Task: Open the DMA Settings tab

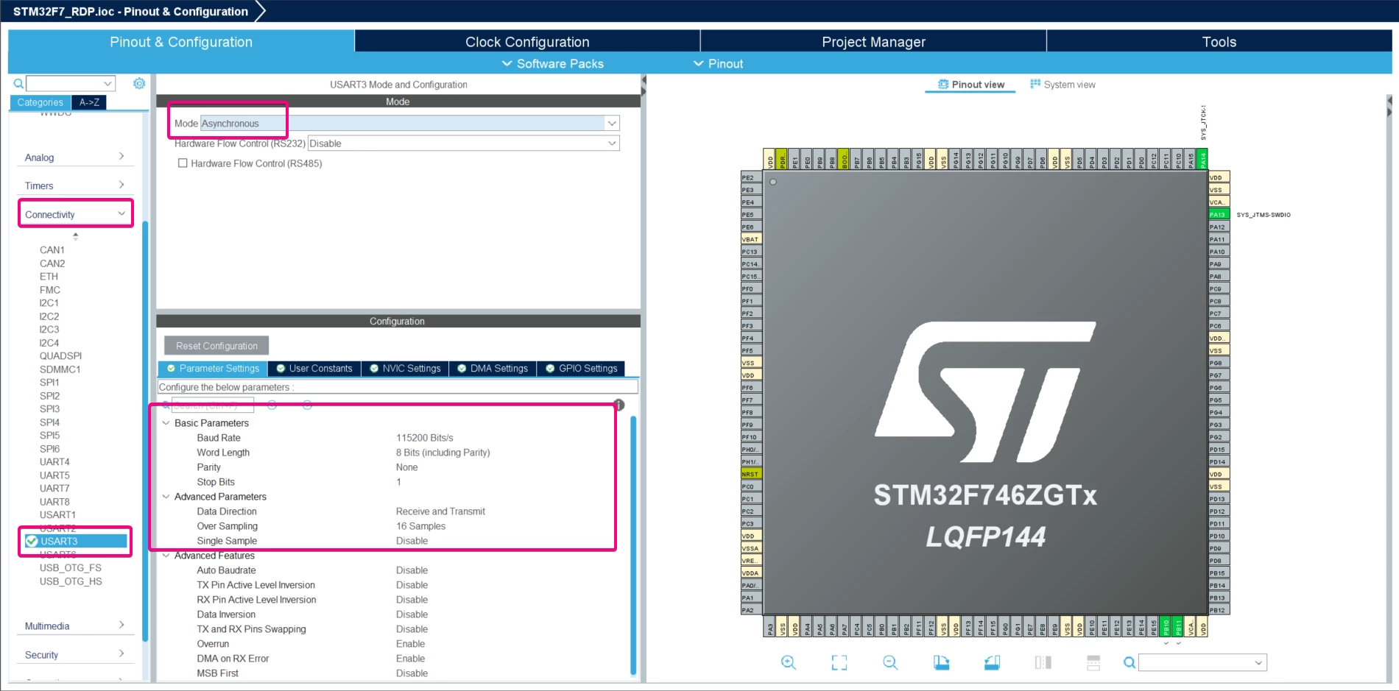Action: tap(493, 368)
